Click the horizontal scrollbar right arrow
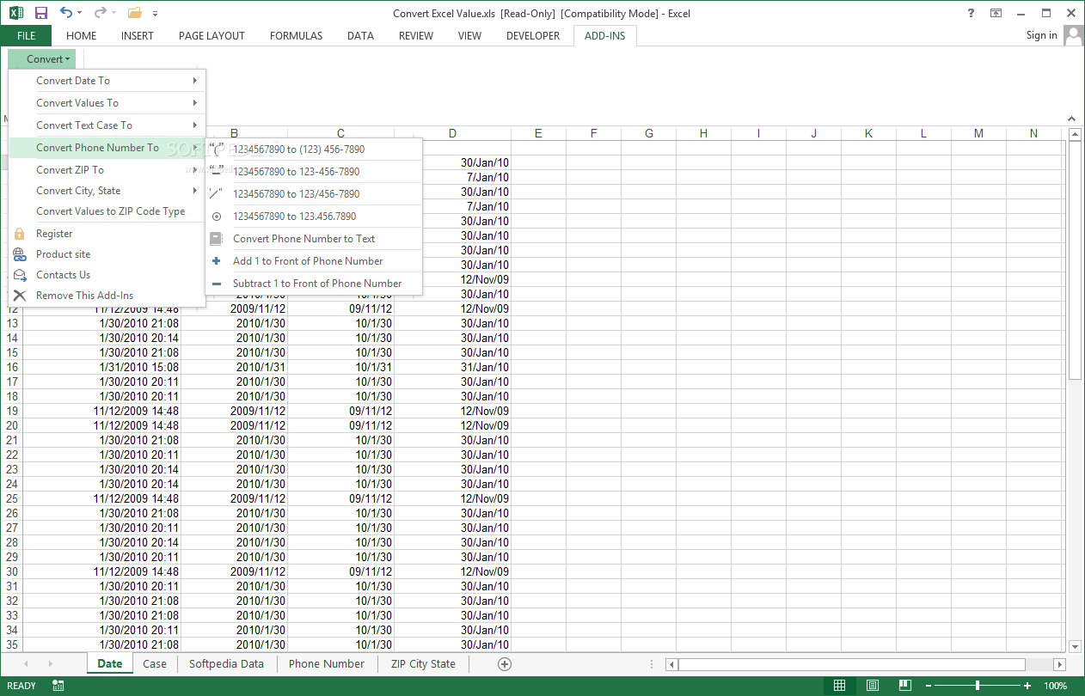Image resolution: width=1085 pixels, height=696 pixels. 1060,664
